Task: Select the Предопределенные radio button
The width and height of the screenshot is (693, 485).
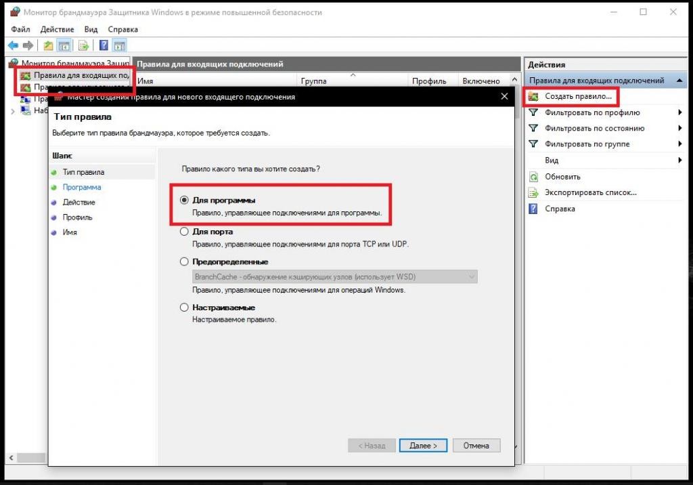Action: pyautogui.click(x=184, y=261)
